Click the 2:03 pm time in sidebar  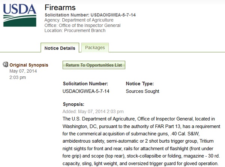click(x=18, y=77)
